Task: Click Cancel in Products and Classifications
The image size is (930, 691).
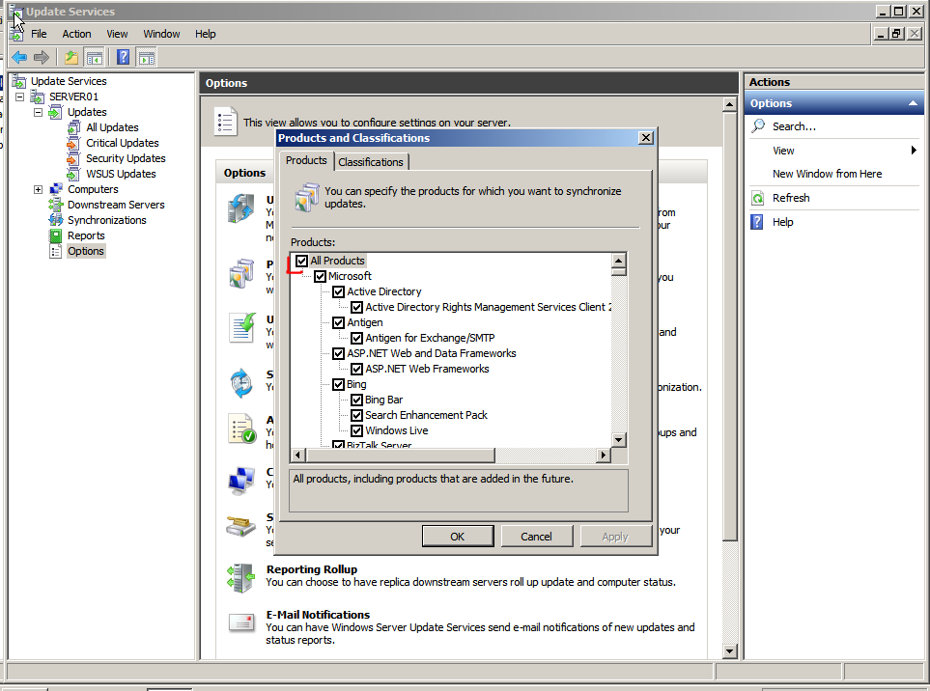Action: [x=536, y=537]
